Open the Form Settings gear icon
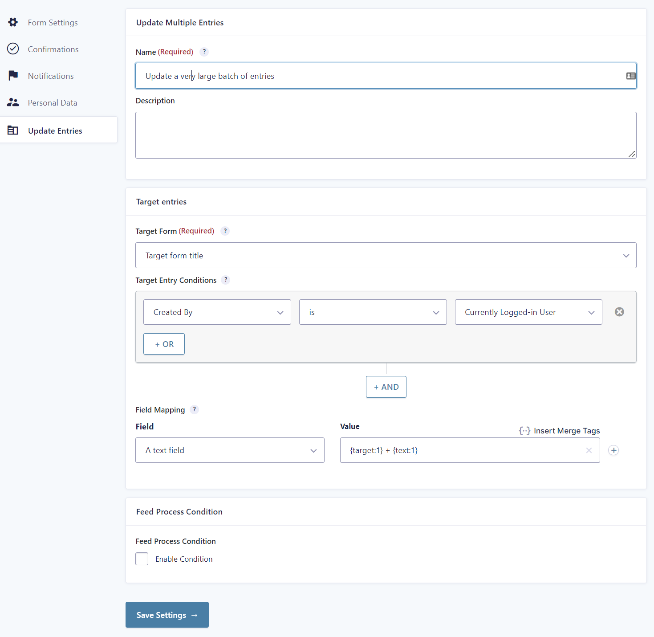 (13, 22)
